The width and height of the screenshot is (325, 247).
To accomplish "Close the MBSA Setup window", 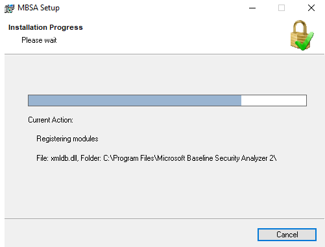I will [311, 8].
